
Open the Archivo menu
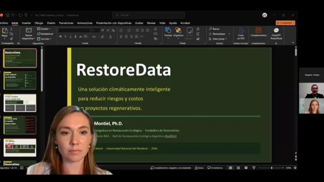(4, 23)
